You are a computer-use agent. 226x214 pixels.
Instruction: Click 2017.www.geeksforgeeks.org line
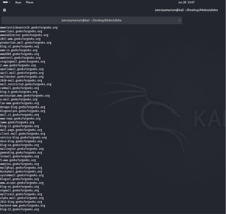pos(20,39)
